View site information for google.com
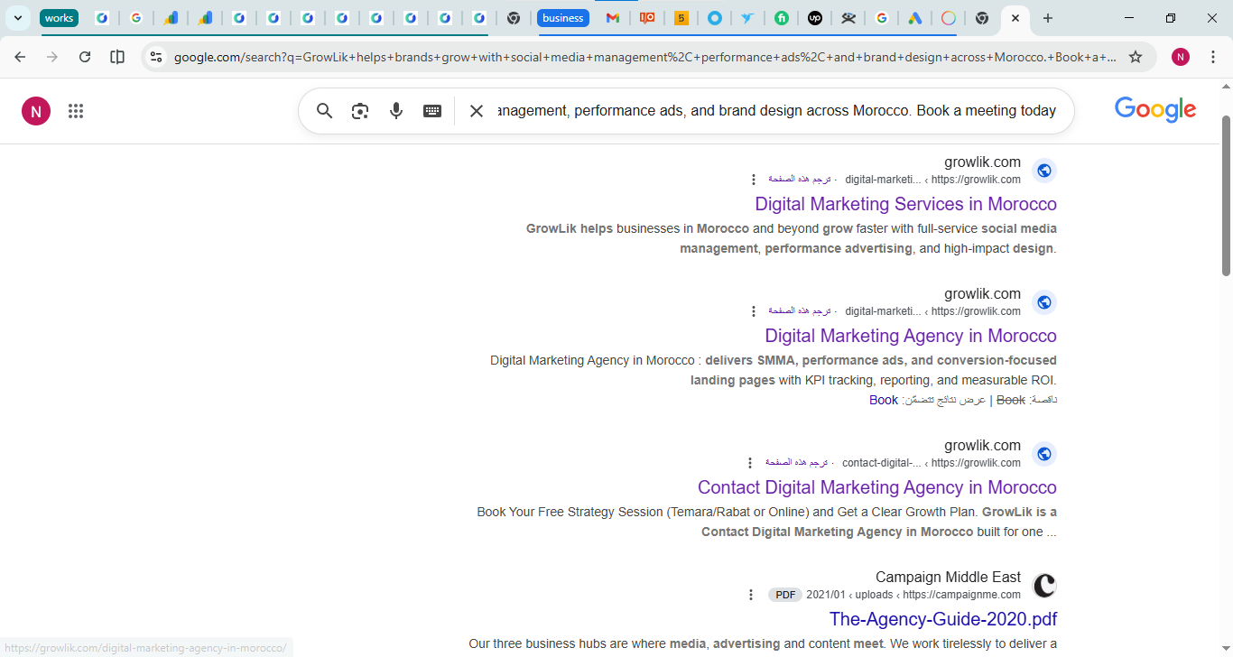Screen dimensions: 1233x657 tap(156, 57)
